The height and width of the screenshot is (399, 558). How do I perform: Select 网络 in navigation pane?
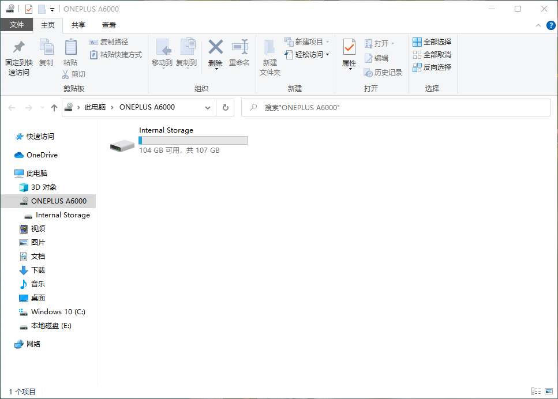27,344
